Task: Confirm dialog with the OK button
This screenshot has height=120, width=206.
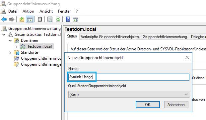Action: [x=148, y=105]
